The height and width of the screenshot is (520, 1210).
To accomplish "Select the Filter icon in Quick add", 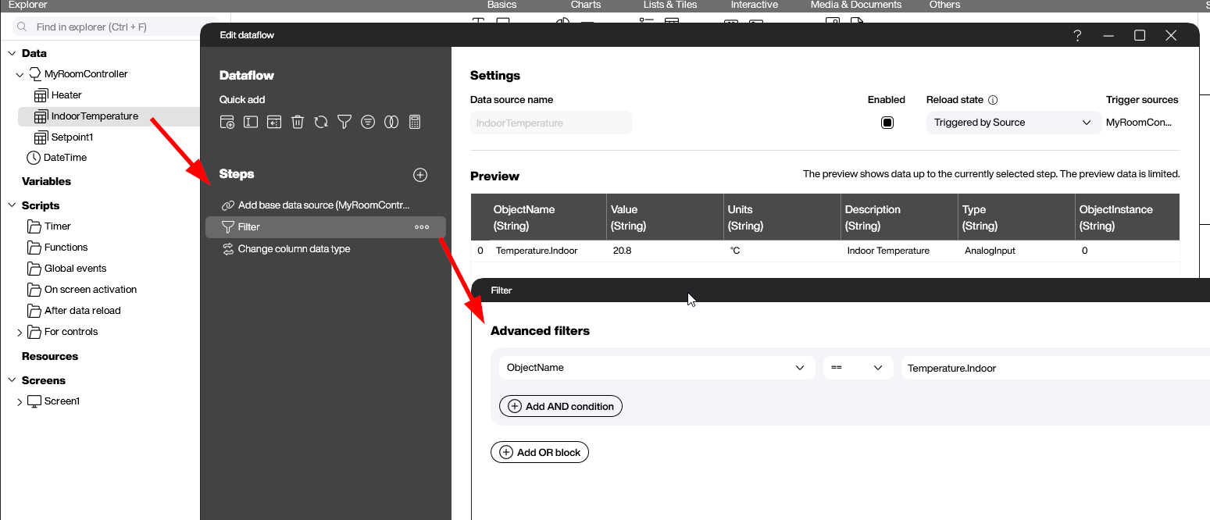I will (344, 121).
